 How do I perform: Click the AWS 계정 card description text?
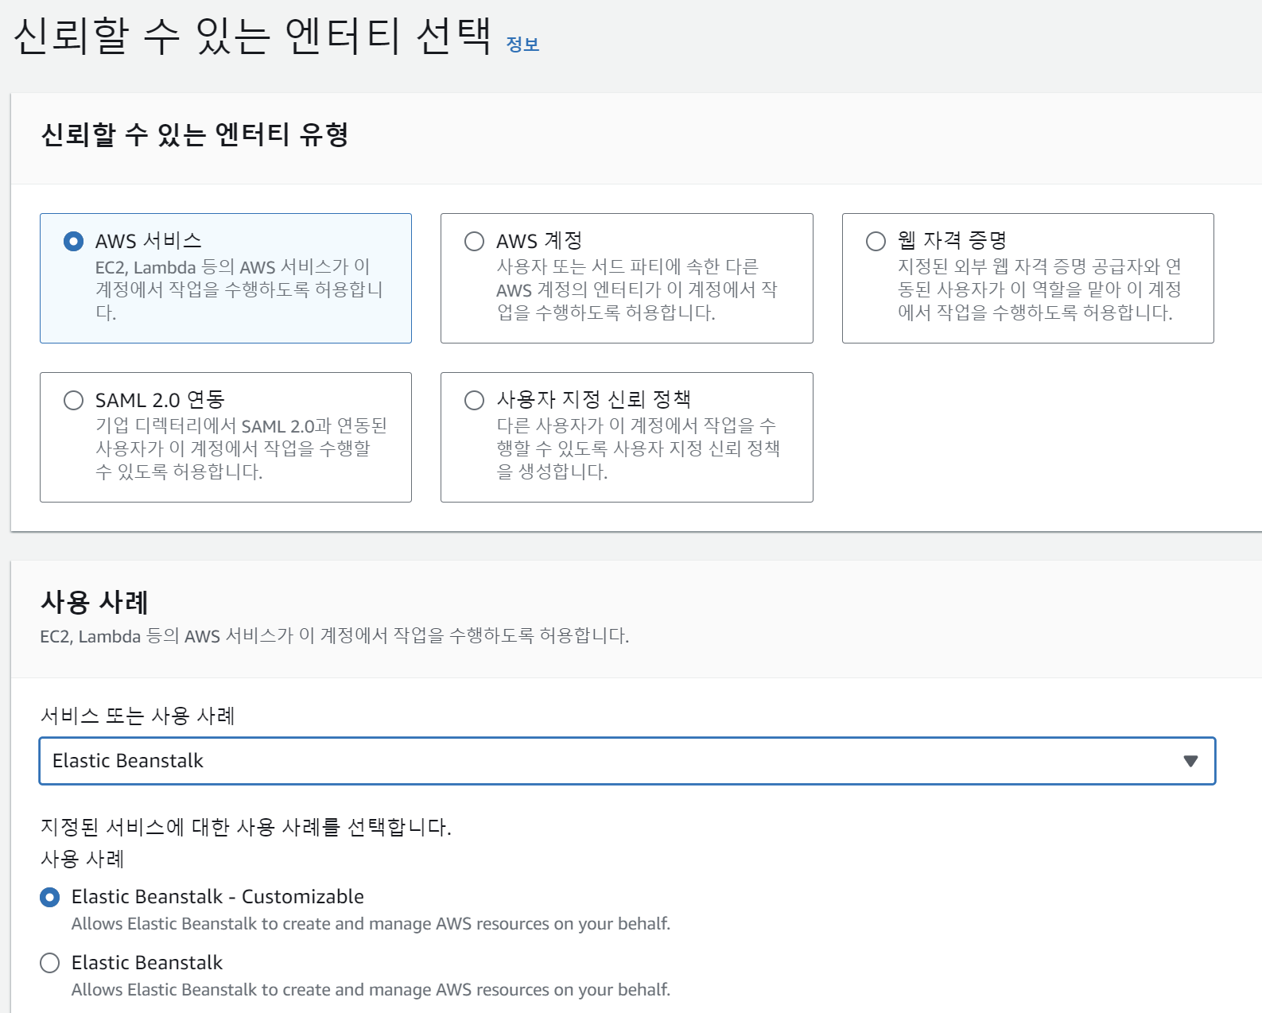636,289
